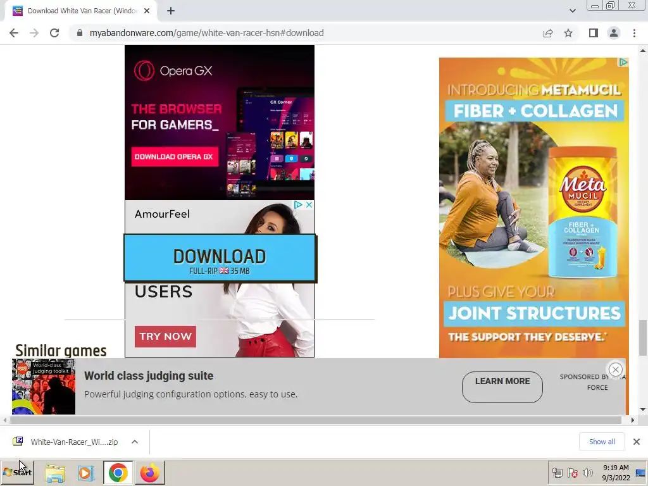This screenshot has width=648, height=486.
Task: Go back to the previous page
Action: 14,33
